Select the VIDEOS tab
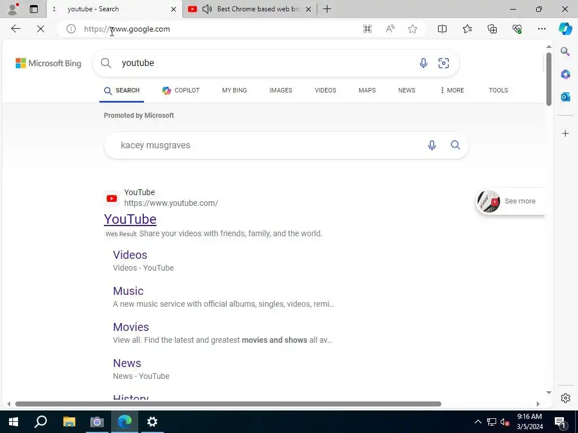 (325, 90)
